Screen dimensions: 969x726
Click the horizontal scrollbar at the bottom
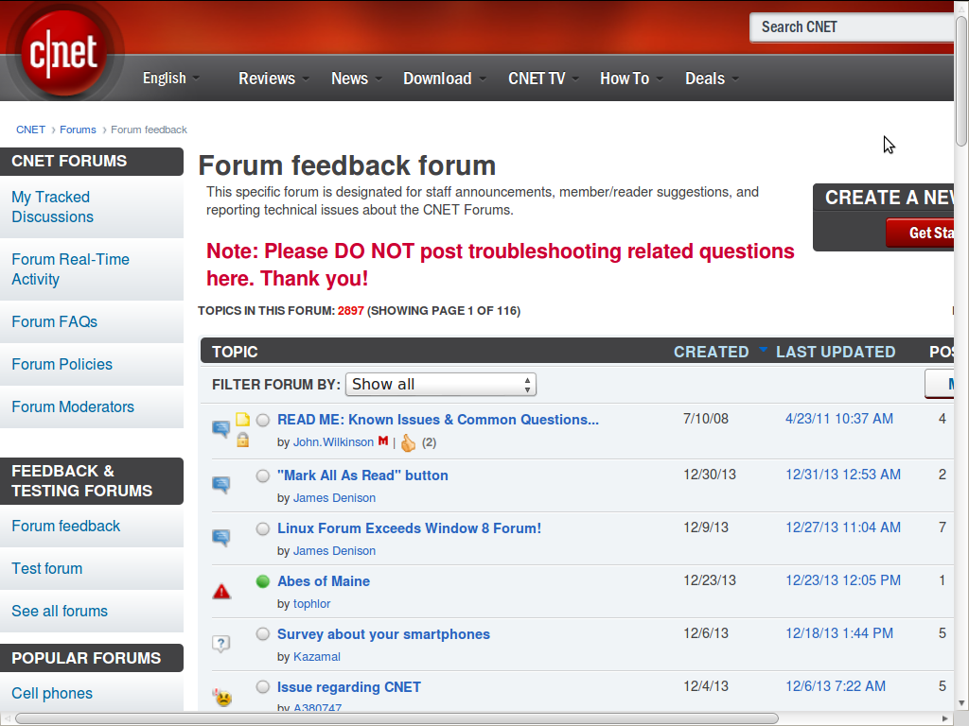pyautogui.click(x=397, y=718)
